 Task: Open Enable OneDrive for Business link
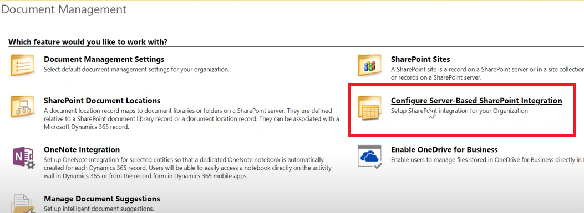click(x=444, y=150)
